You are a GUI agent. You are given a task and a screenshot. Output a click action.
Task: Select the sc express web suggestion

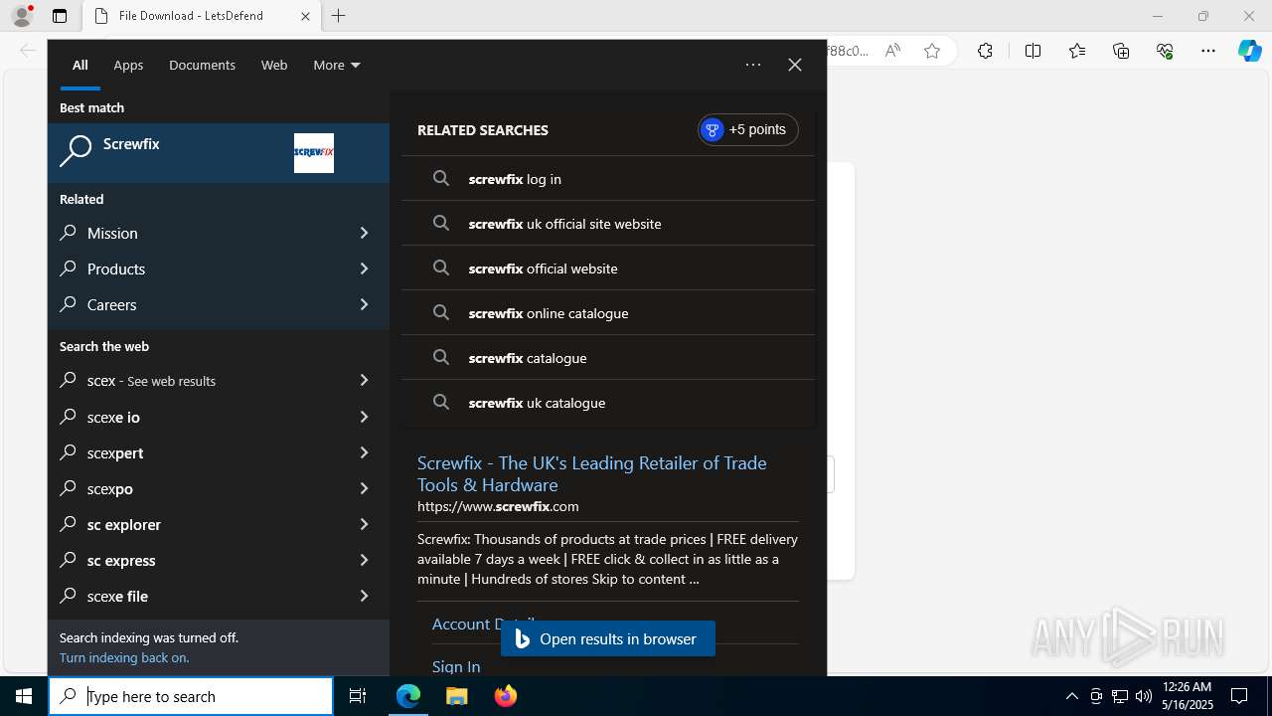[219, 560]
